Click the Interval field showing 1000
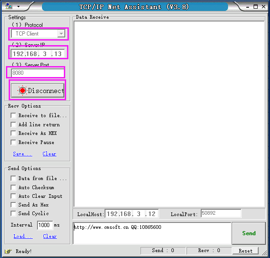 45,225
